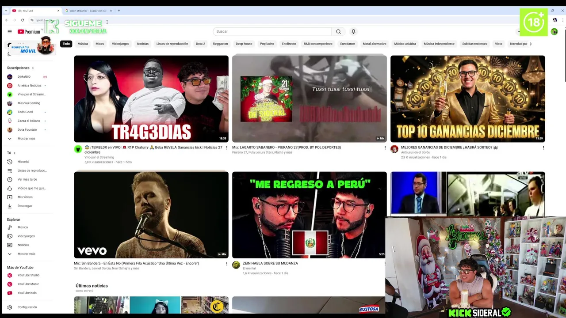Expand the Suscripciones section chevron

(33, 68)
